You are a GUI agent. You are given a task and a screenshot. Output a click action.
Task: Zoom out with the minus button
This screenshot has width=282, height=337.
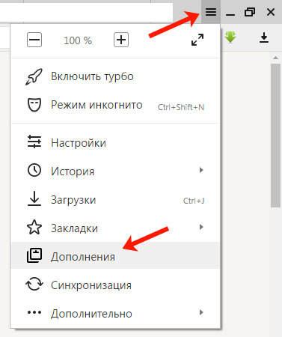click(x=34, y=40)
